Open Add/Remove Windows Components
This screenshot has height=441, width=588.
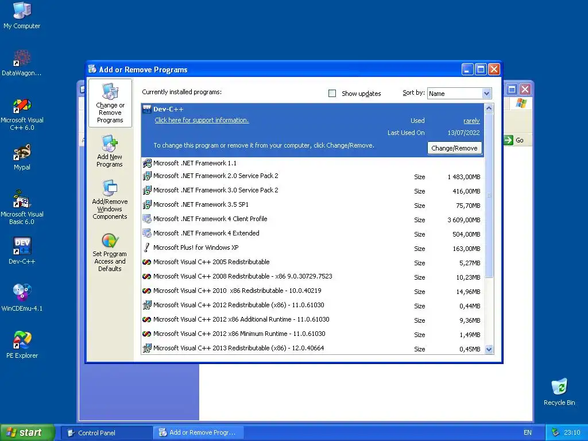(x=110, y=199)
